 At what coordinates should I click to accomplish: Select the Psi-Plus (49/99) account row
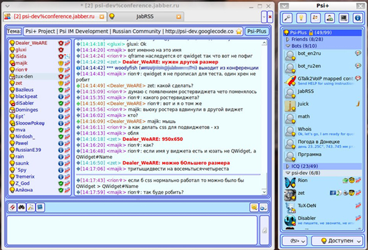pos(323,32)
